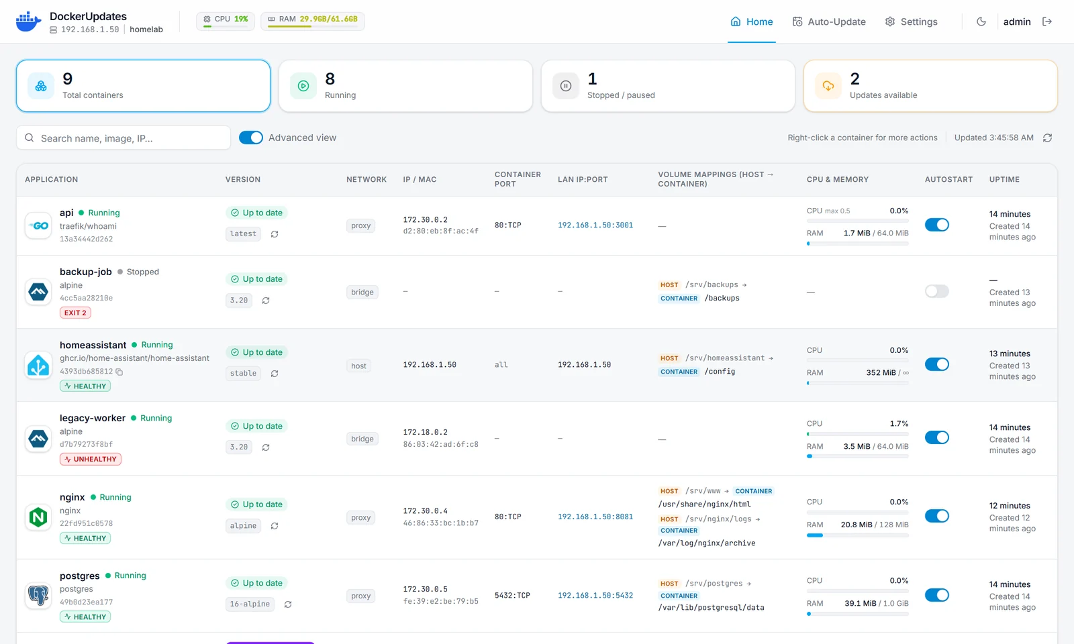
Task: Enable autostart for backup-job container
Action: pos(936,291)
